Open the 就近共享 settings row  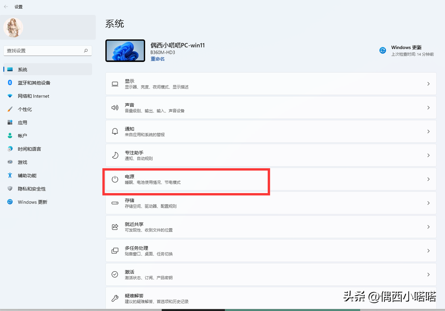(271, 227)
